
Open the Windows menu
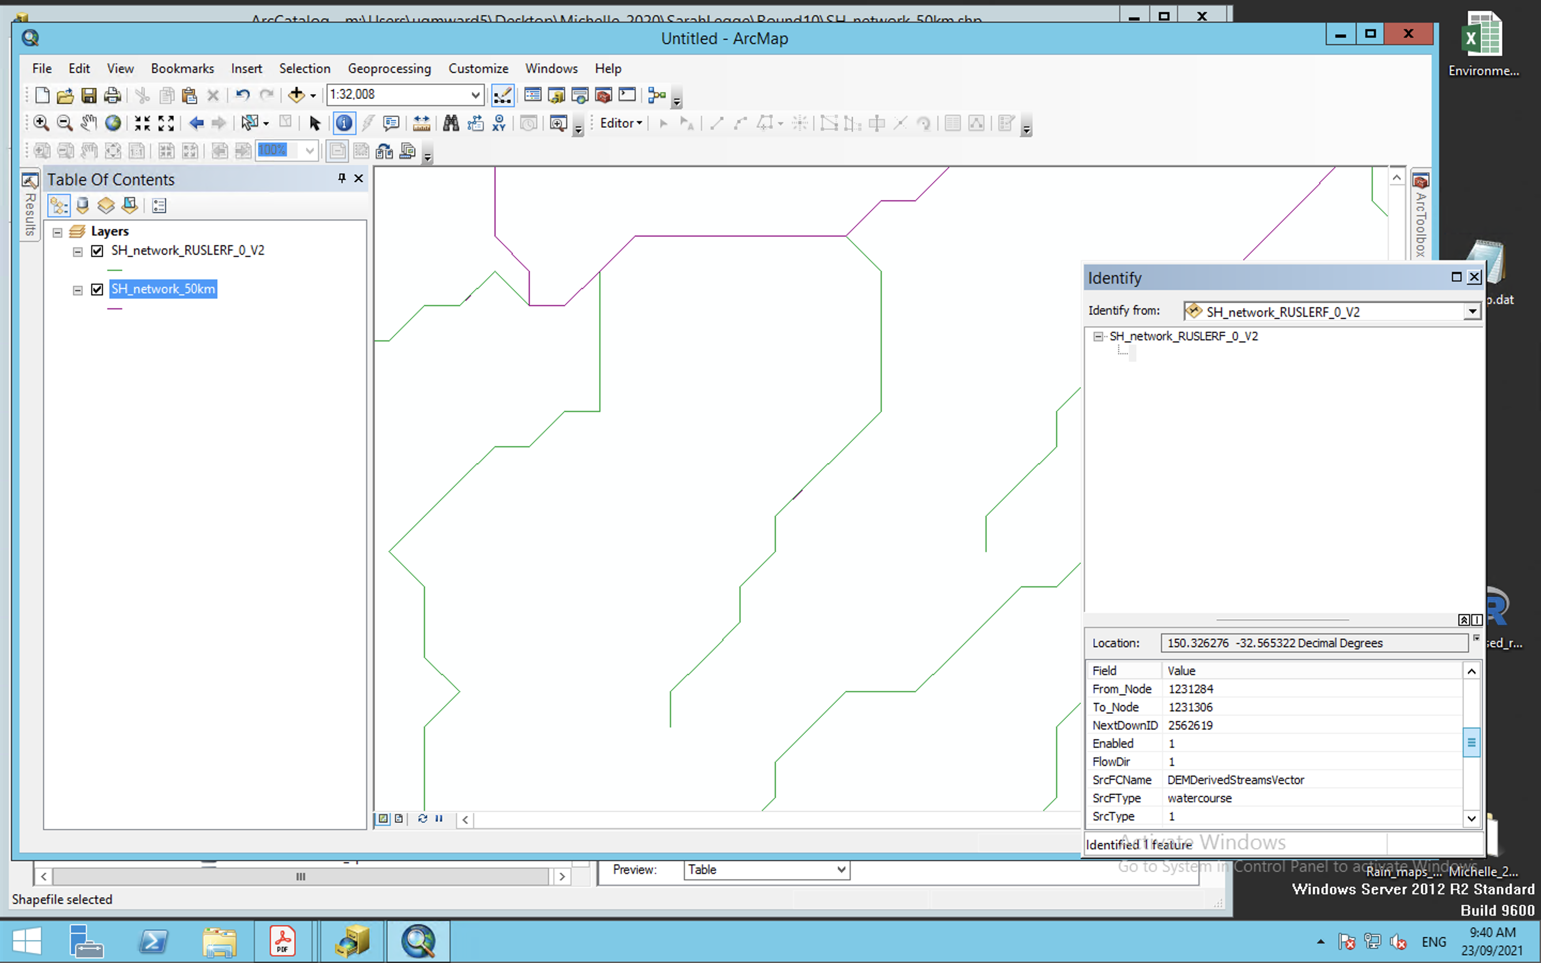[552, 69]
